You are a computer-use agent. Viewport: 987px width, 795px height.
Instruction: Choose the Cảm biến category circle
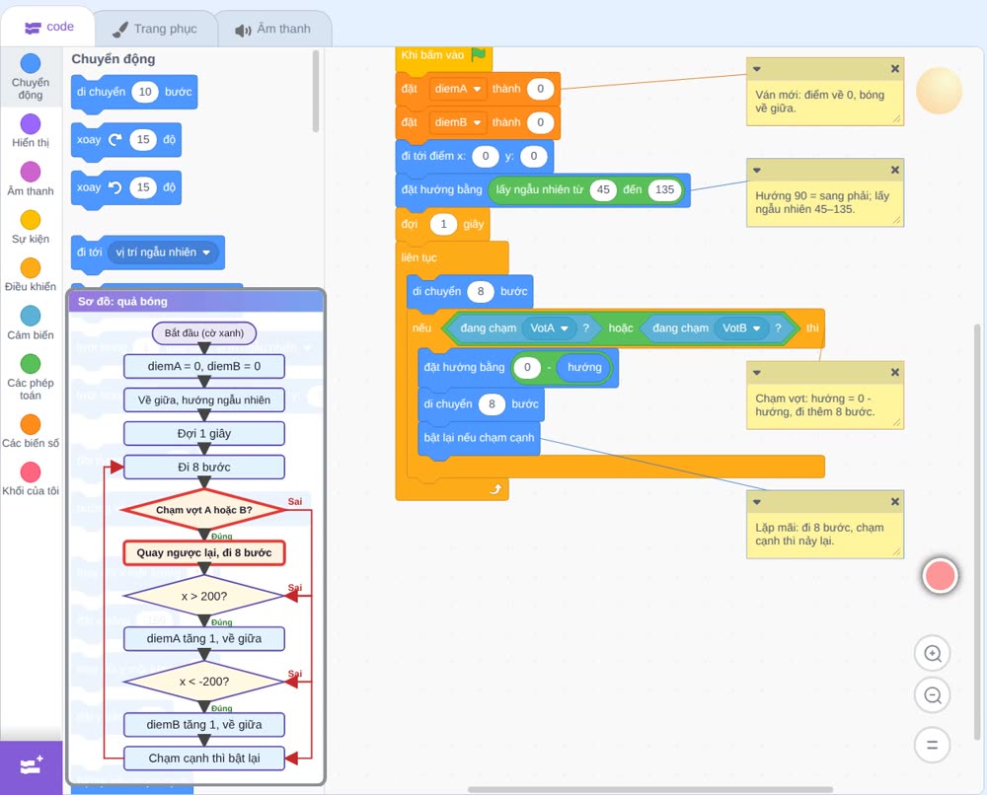31,316
